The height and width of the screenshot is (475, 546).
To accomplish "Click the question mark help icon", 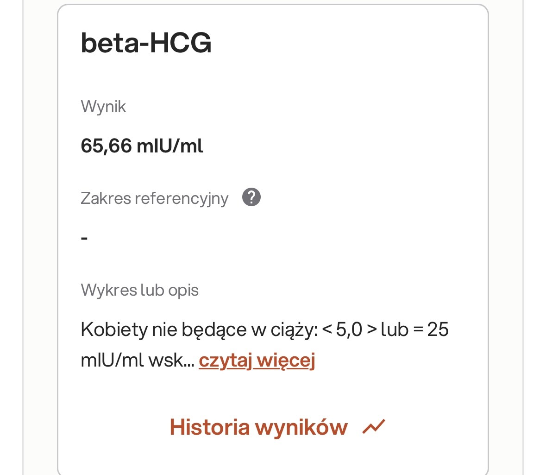I will (251, 197).
